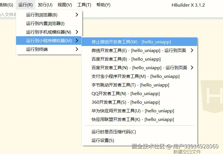
Task: Expand arrow next to 微信开发者工具(E) 运行到页面
Action: click(192, 50)
